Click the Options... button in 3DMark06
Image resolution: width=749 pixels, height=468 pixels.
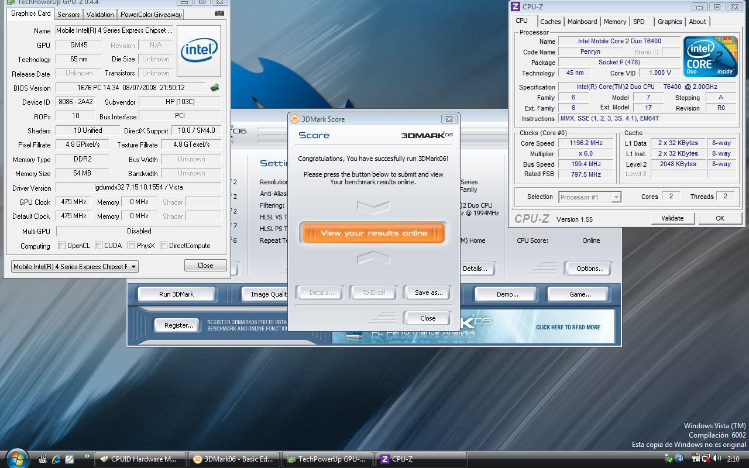click(589, 269)
